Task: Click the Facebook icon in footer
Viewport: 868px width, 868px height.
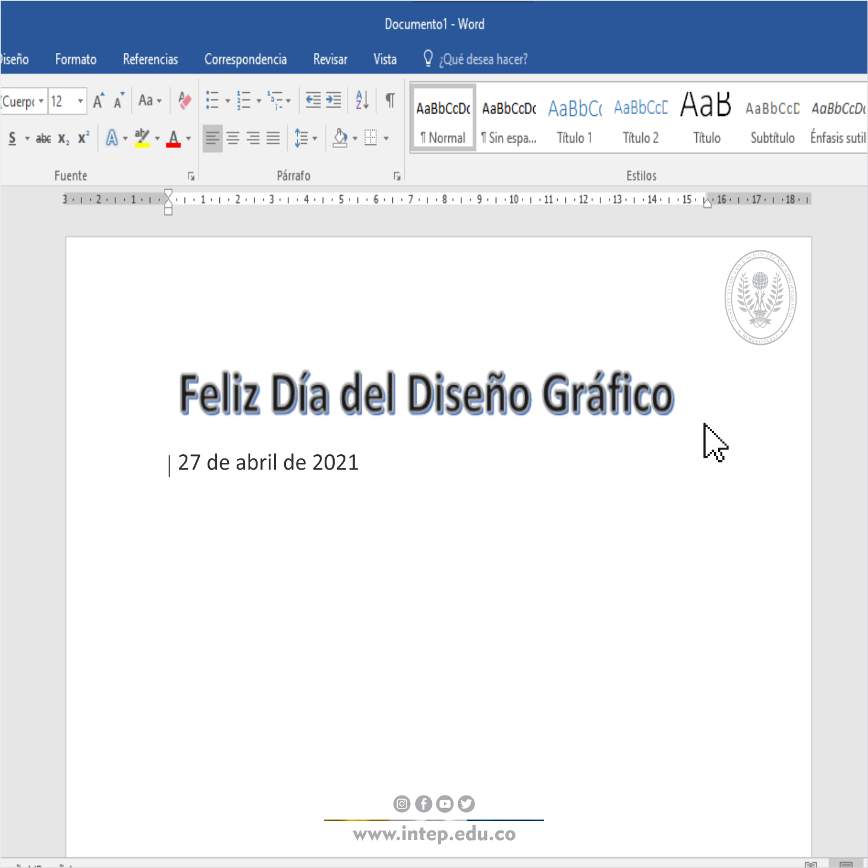Action: 423,804
